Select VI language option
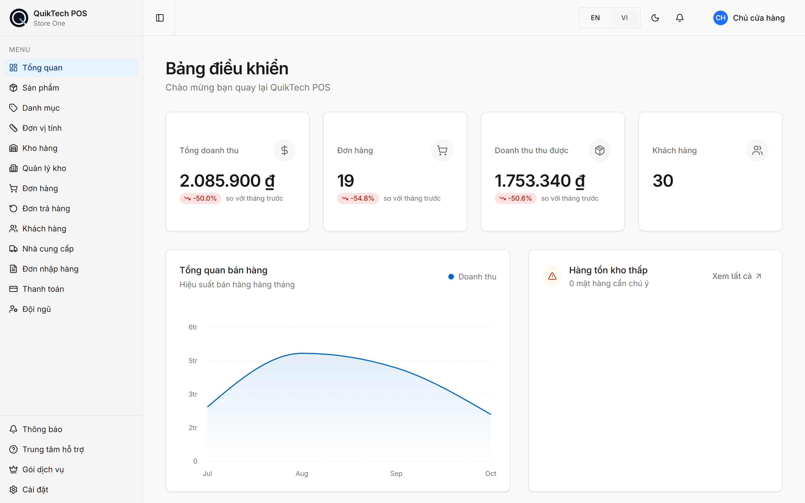Image resolution: width=805 pixels, height=503 pixels. click(624, 18)
